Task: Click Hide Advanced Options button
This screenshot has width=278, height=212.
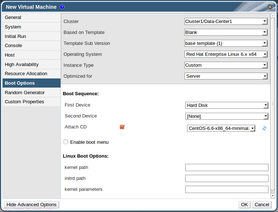Action: coord(31,205)
